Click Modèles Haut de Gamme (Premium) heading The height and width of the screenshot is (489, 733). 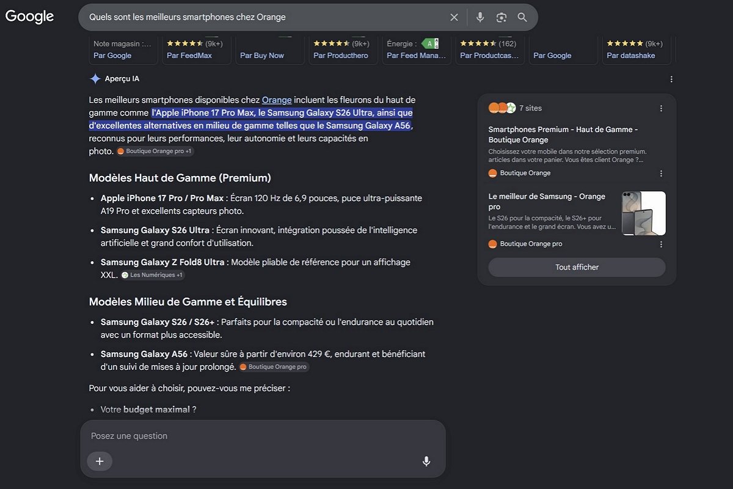coord(180,178)
